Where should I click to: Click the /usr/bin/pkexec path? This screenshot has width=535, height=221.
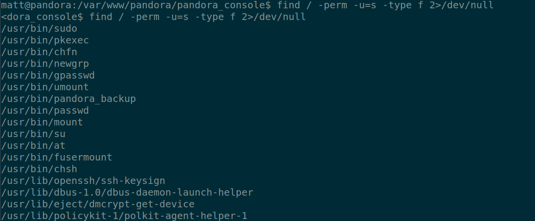coord(45,40)
